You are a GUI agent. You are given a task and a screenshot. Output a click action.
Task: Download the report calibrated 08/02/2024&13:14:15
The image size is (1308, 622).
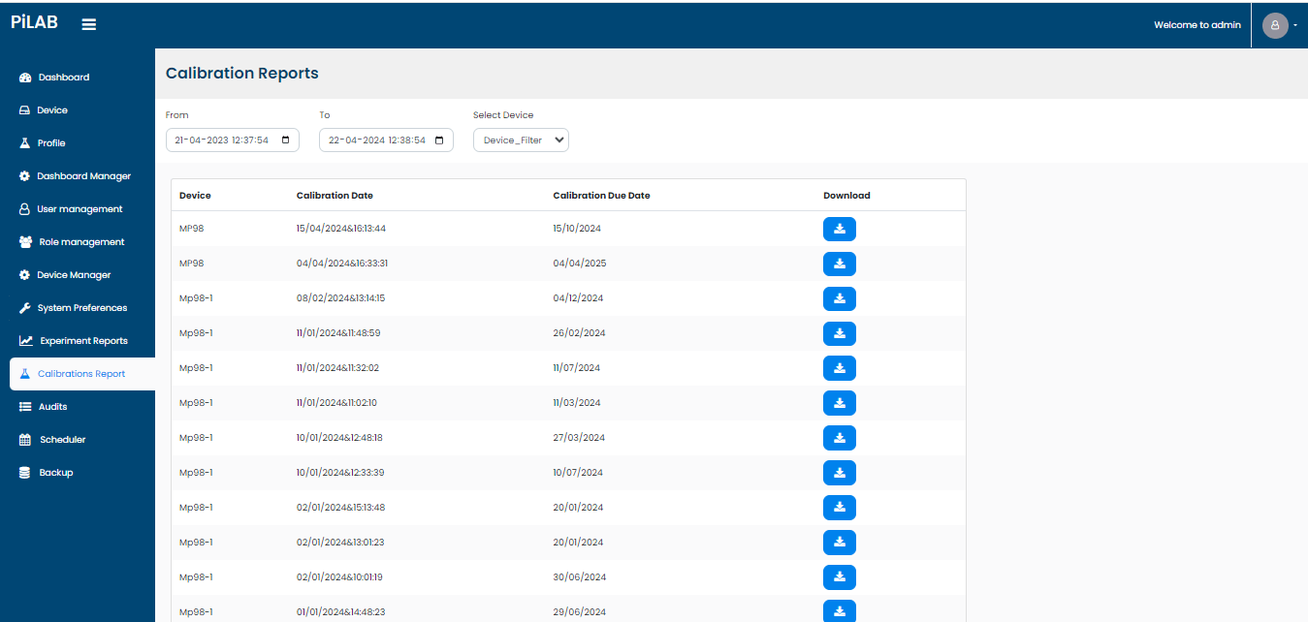tap(839, 299)
